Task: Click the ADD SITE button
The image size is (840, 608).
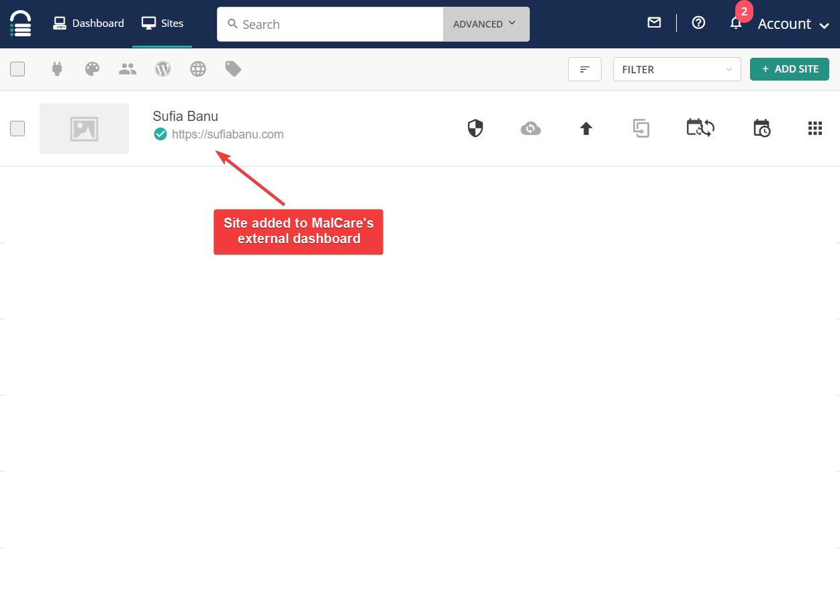Action: pyautogui.click(x=789, y=69)
